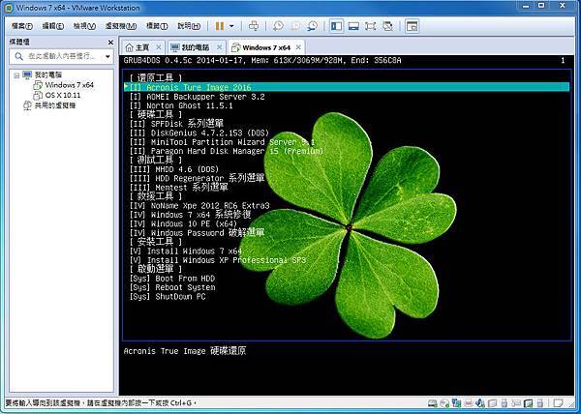Click the display device status icon
This screenshot has height=414, width=581.
click(x=528, y=403)
